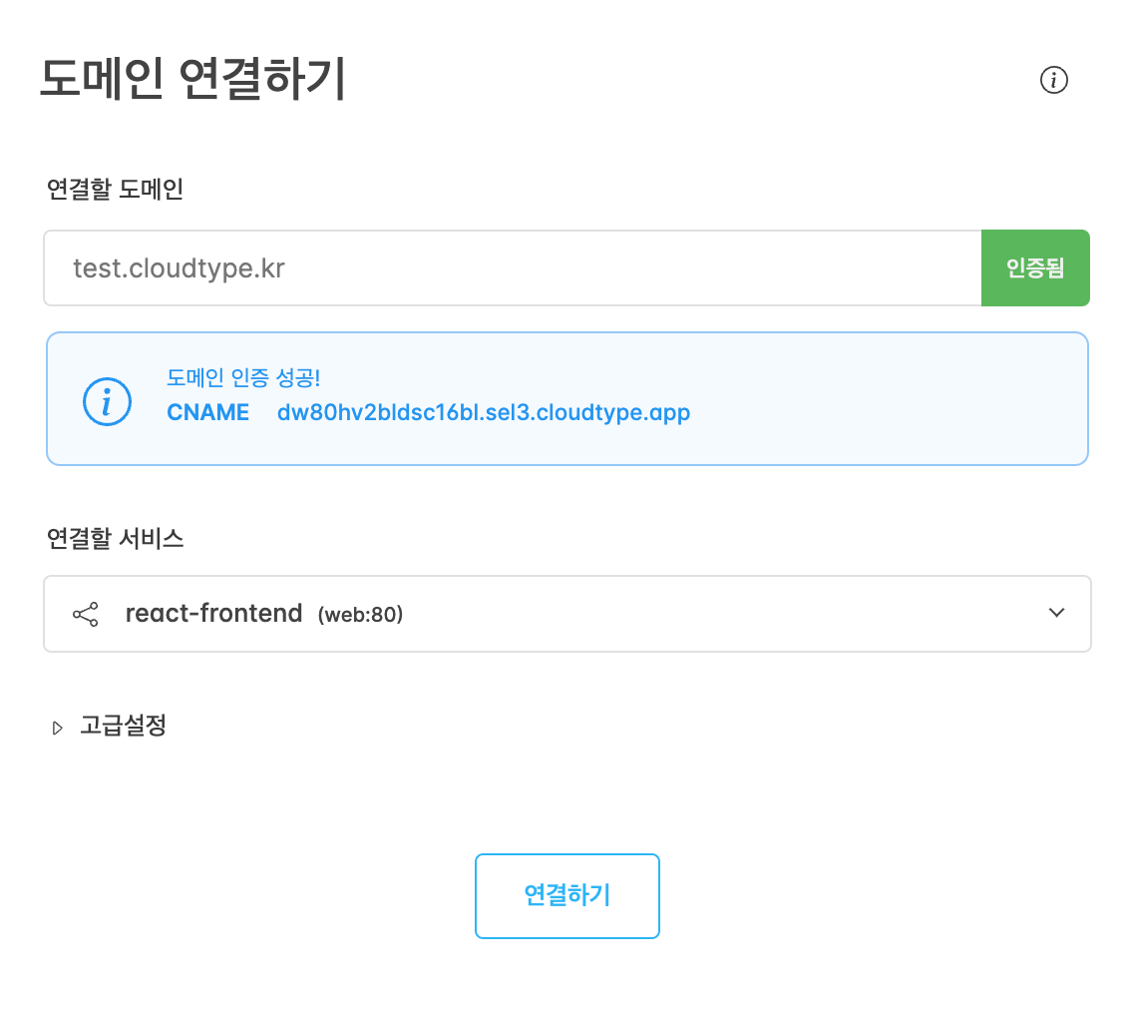This screenshot has width=1135, height=1010.
Task: Click the share-nodes icon in the service selector
Action: pyautogui.click(x=86, y=615)
